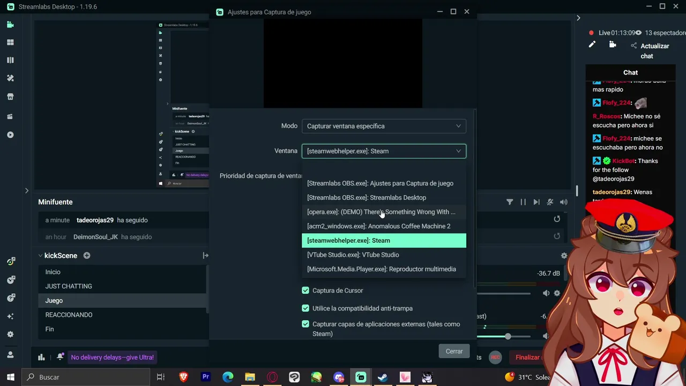This screenshot has height=386, width=686.
Task: Open the Editor camera icon in sidebar
Action: (10, 25)
